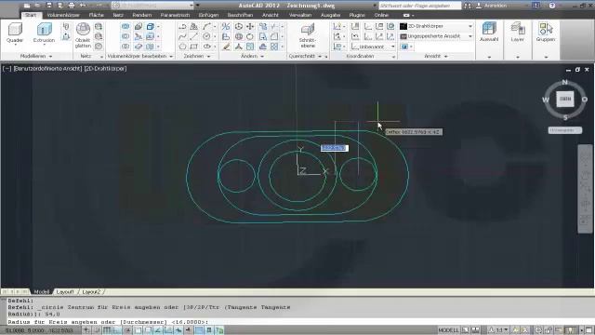Open the 2D-Drahtkörper visual style dropdown
Image resolution: width=595 pixels, height=335 pixels.
point(436,26)
